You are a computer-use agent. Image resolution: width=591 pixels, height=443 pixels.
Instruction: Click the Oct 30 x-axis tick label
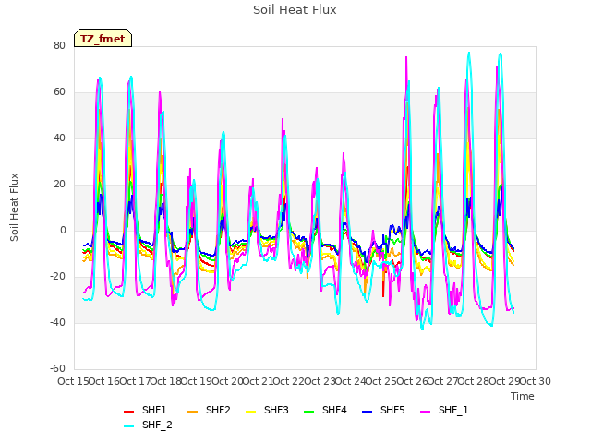536,381
